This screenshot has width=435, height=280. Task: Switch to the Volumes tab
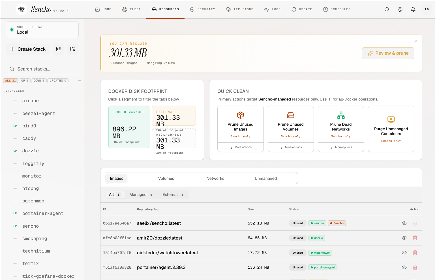[166, 178]
